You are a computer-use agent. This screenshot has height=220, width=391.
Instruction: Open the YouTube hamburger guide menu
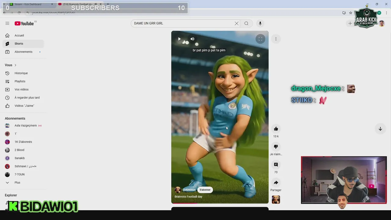(x=7, y=24)
